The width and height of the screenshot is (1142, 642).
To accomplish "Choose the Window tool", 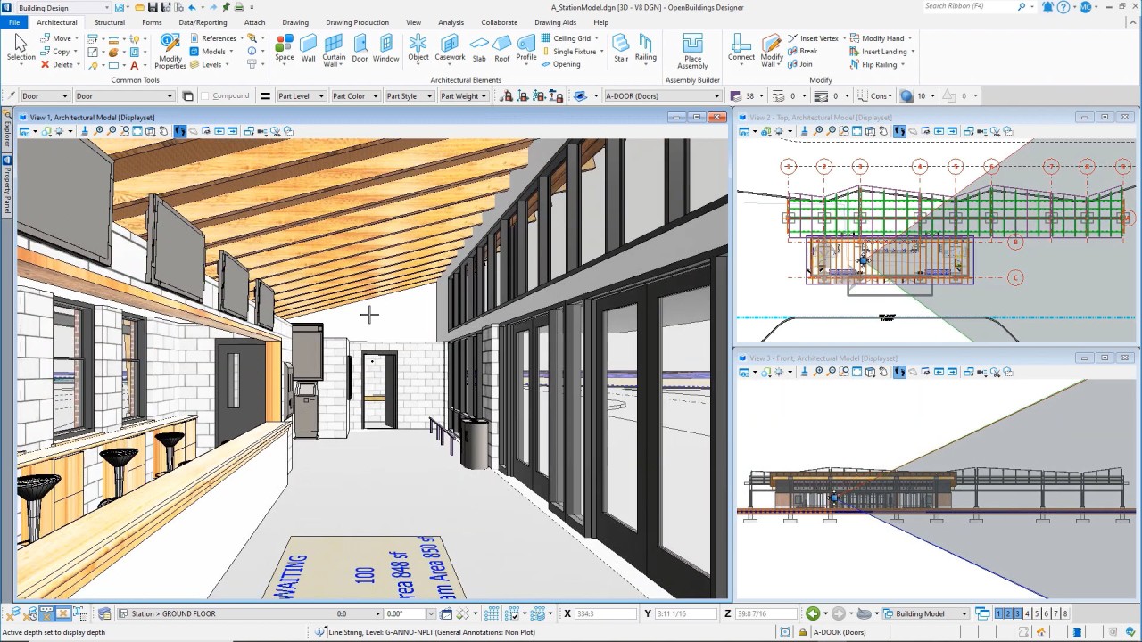I will pyautogui.click(x=385, y=48).
